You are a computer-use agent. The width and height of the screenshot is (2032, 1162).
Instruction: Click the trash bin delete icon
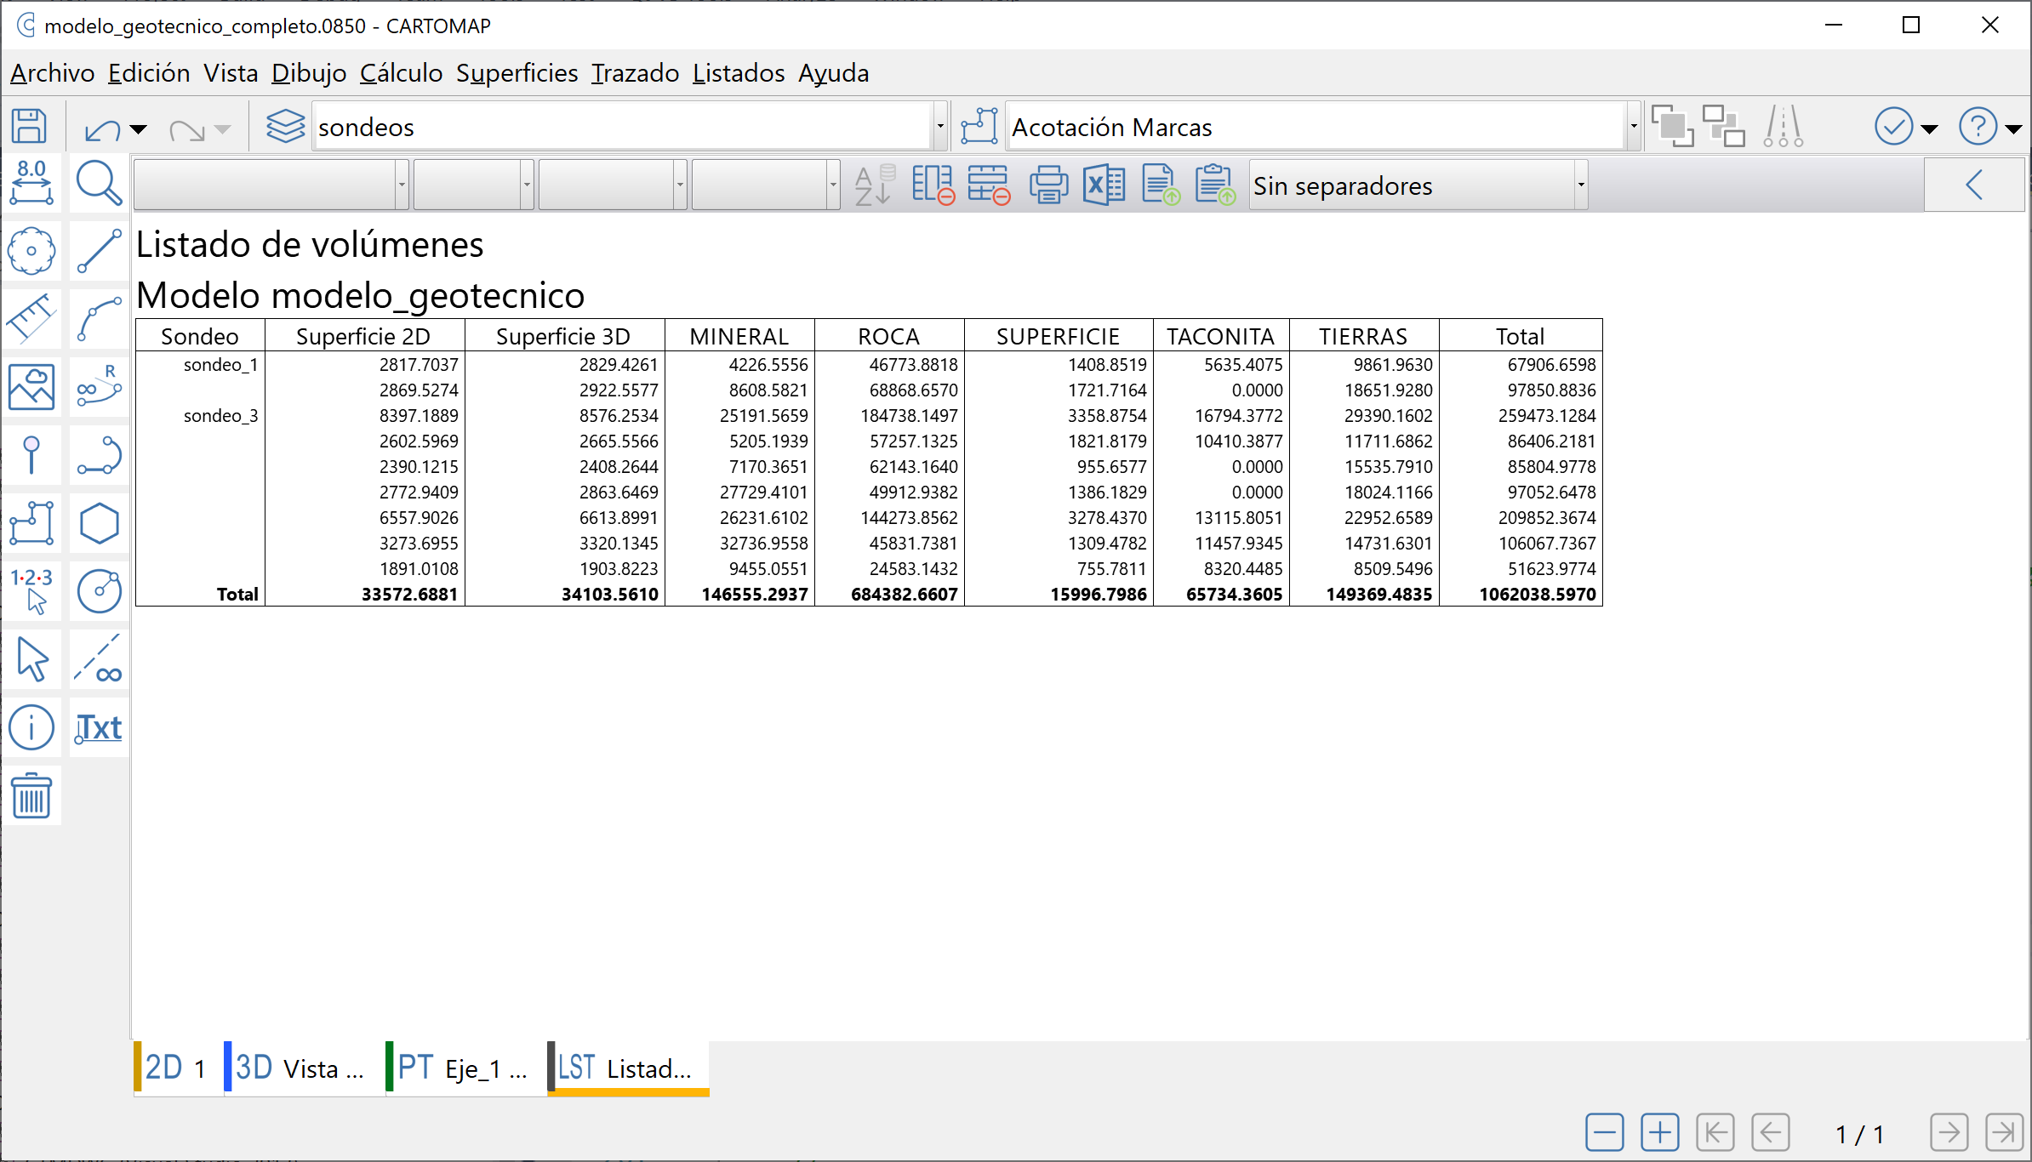pyautogui.click(x=31, y=796)
